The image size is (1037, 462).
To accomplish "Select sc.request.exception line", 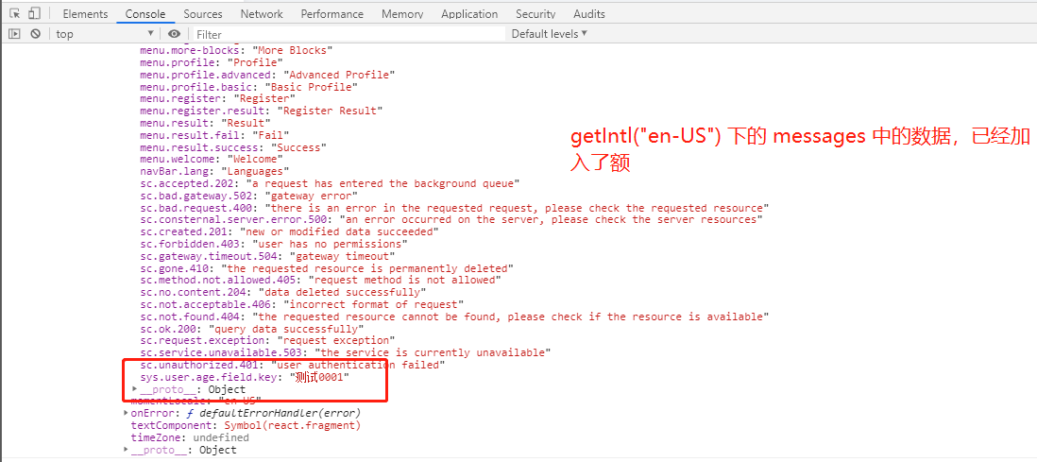I will (x=267, y=340).
